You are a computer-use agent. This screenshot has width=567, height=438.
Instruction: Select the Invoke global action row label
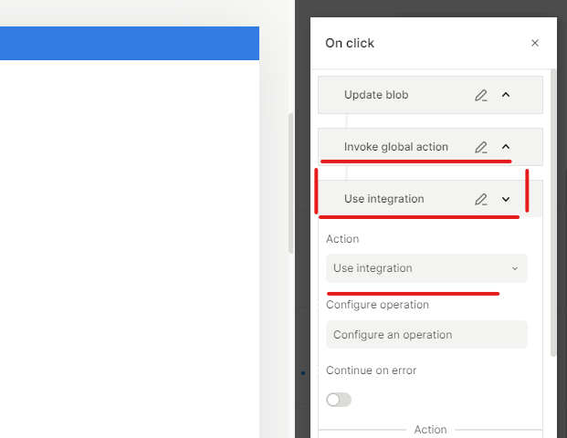point(396,147)
